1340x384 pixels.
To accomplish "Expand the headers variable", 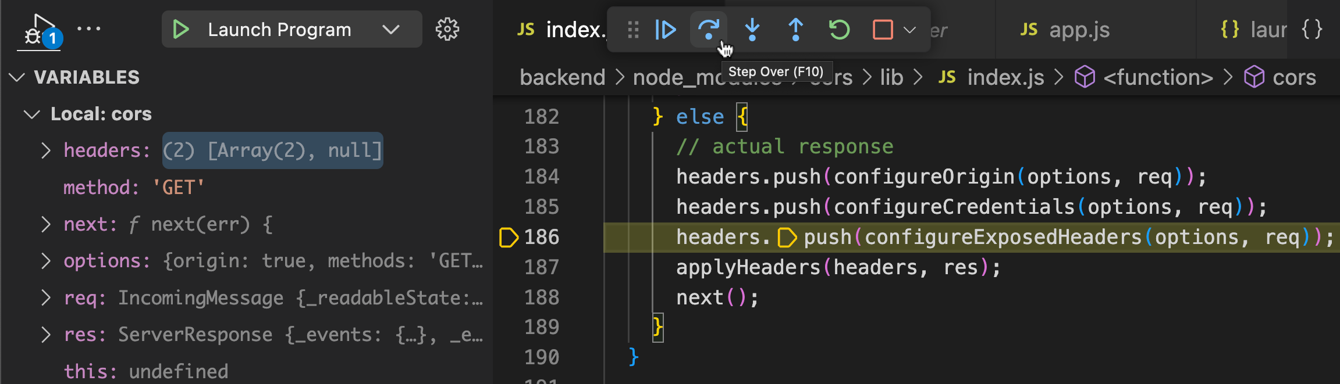I will pyautogui.click(x=46, y=150).
